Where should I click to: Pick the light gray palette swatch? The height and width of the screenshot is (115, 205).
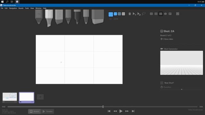tap(123, 14)
